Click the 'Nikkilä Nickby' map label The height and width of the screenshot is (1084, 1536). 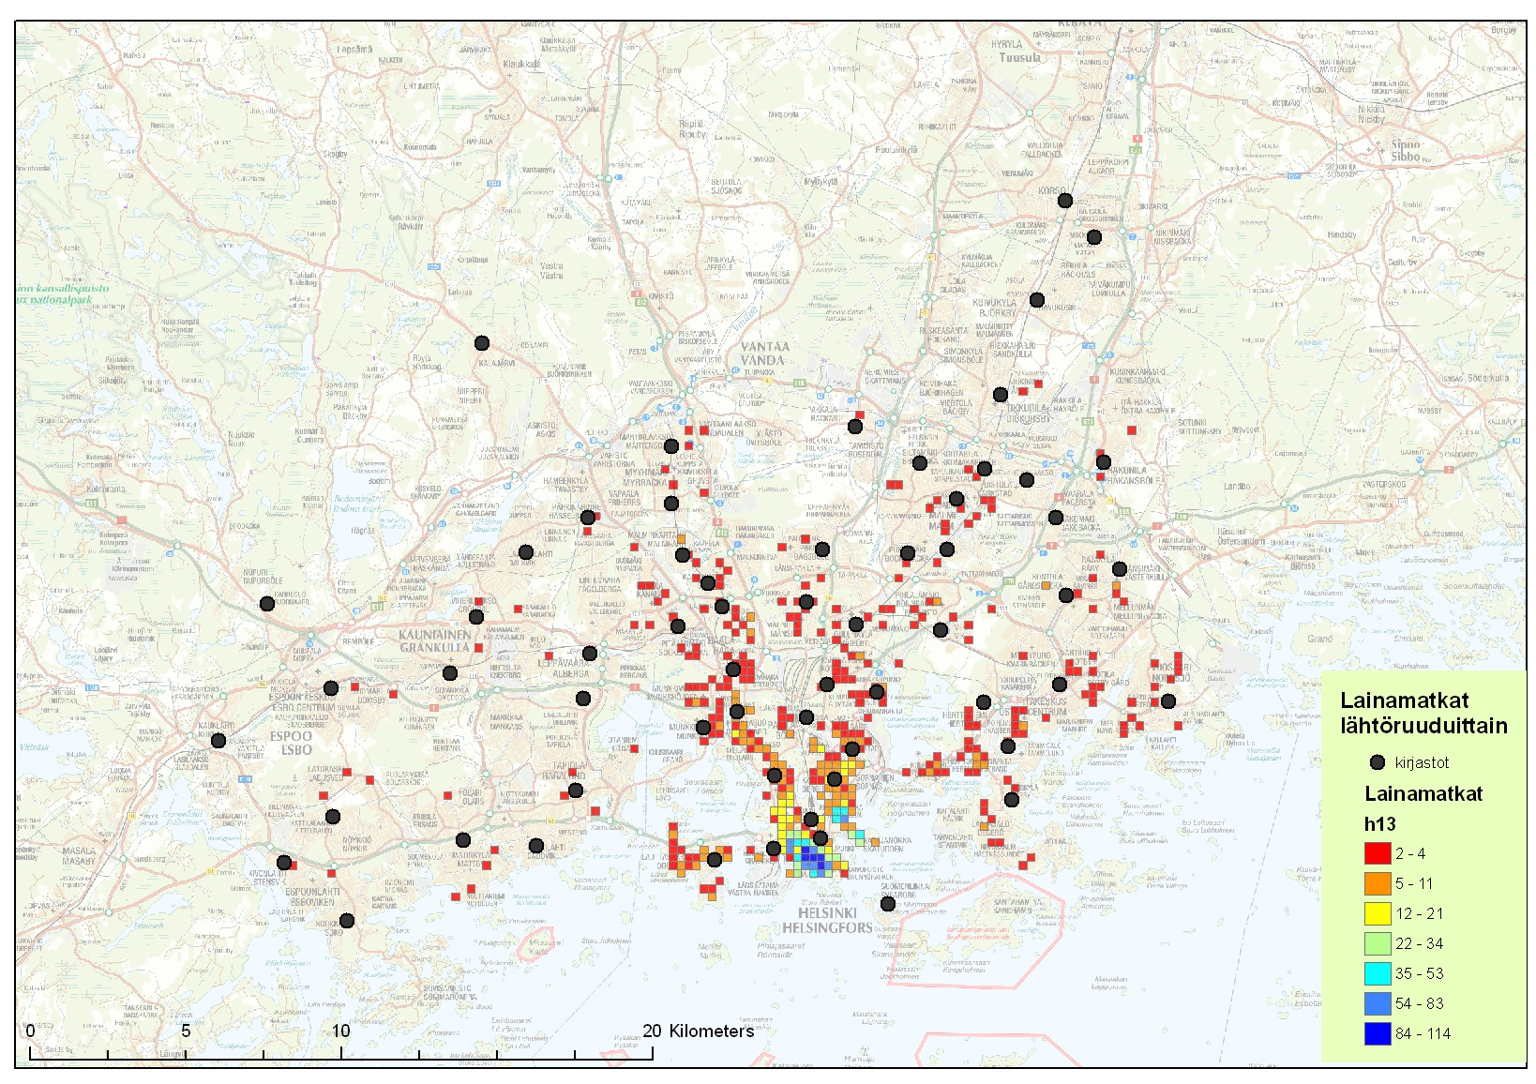click(1371, 113)
